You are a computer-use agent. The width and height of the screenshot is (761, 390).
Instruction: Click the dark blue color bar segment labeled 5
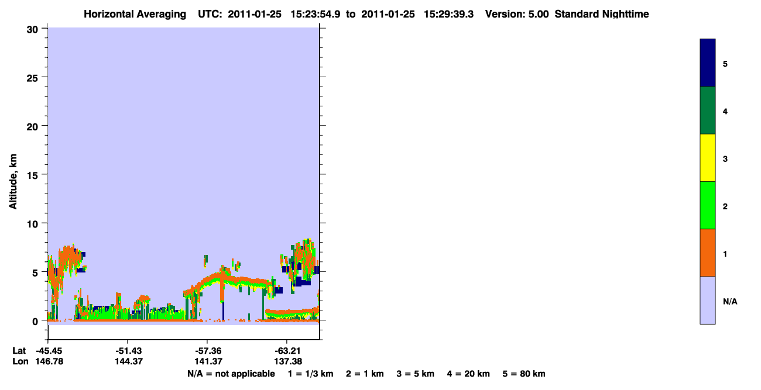tap(708, 63)
